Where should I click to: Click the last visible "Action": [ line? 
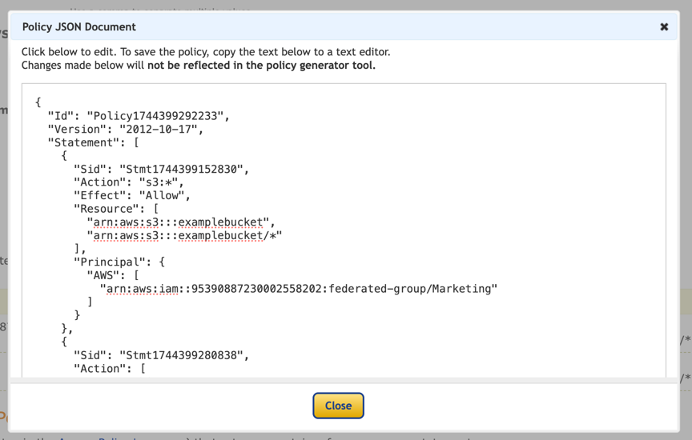[x=109, y=369]
